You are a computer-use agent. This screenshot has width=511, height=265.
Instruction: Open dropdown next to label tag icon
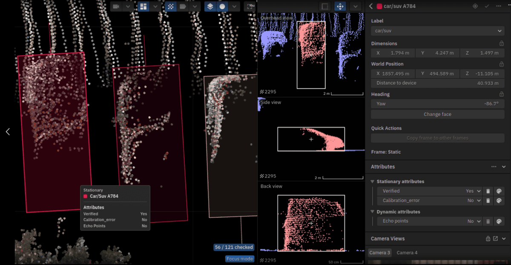[195, 6]
